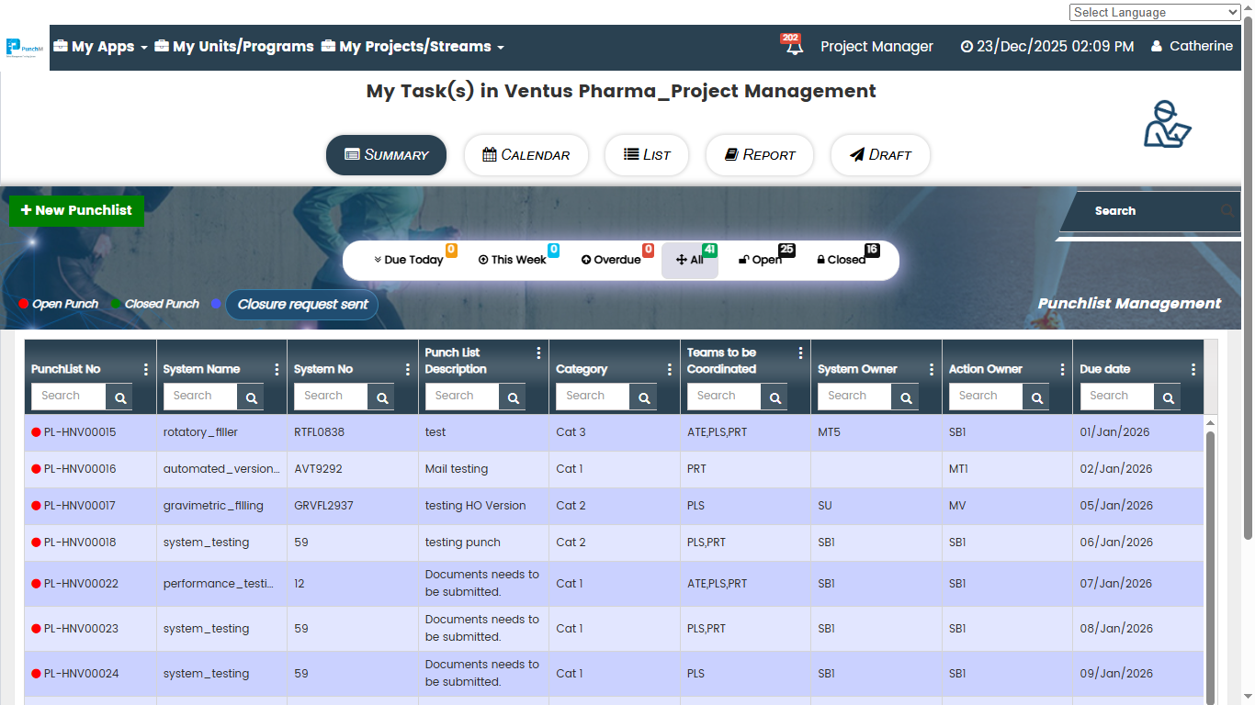Click search icon under PunchList No column
This screenshot has width=1255, height=705.
tap(119, 397)
